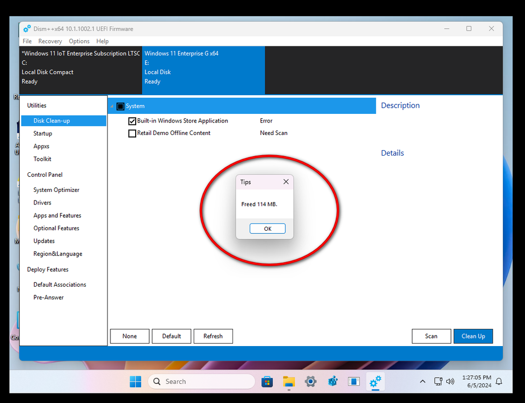The height and width of the screenshot is (403, 525).
Task: Open the notification bell
Action: point(499,382)
